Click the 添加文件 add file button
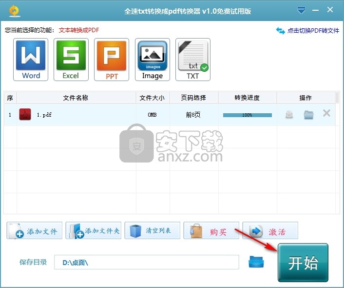This screenshot has height=288, width=344. tap(34, 230)
